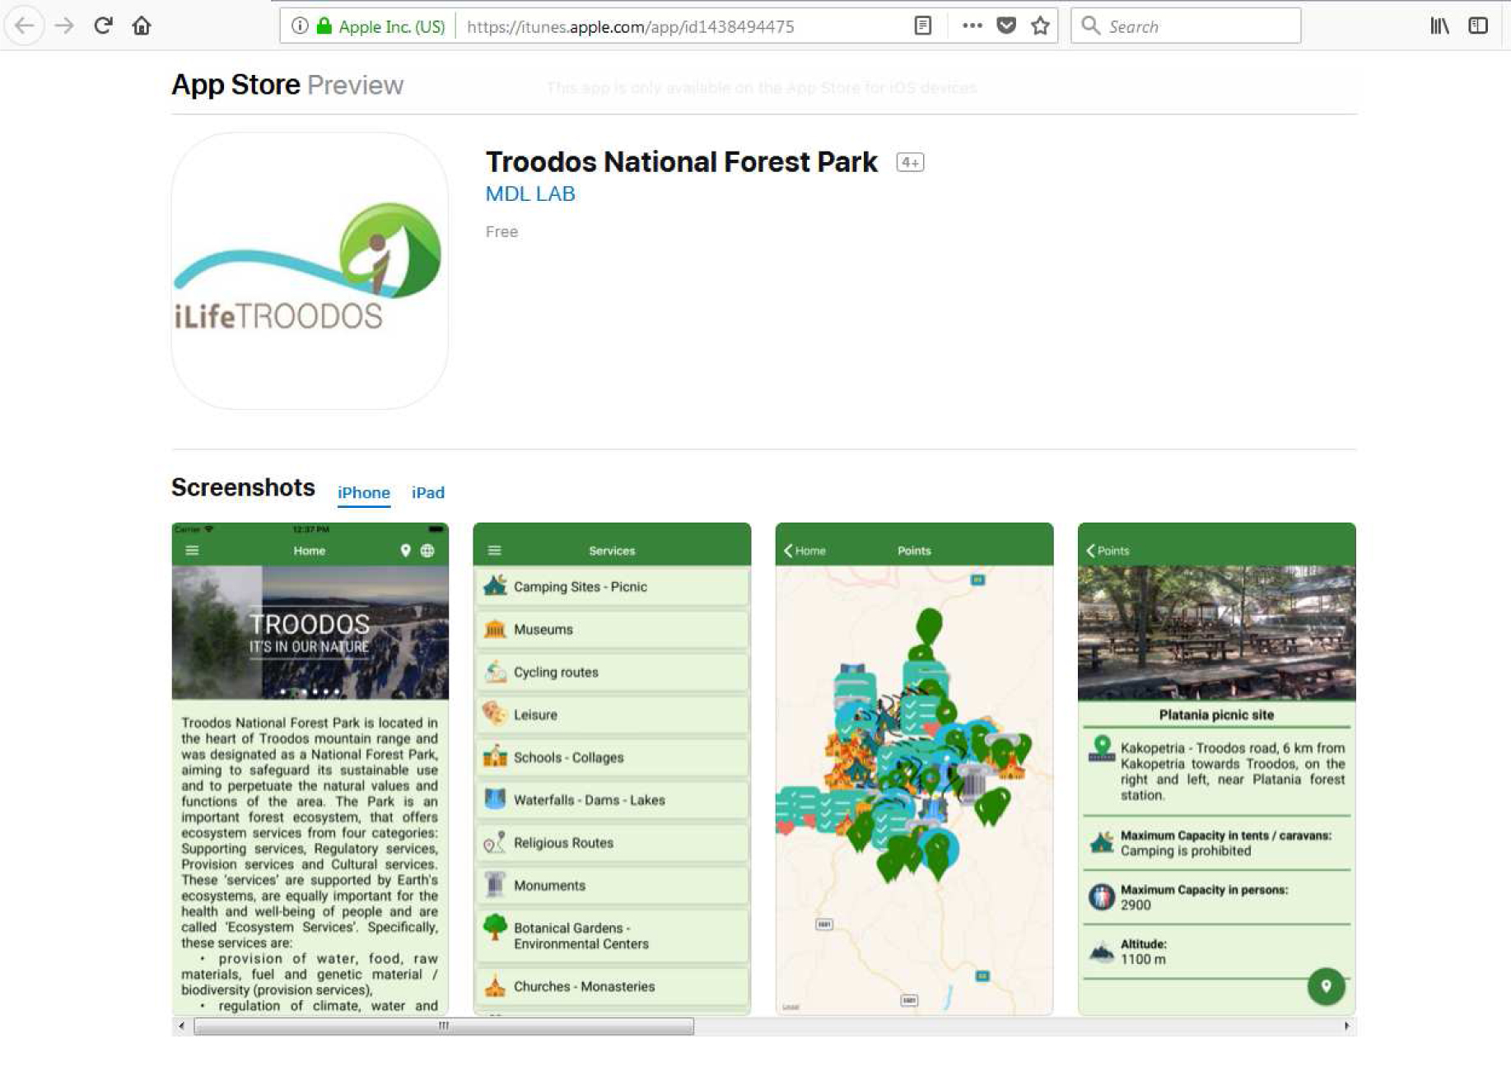This screenshot has height=1066, width=1511.
Task: Switch to the iPad screenshots tab
Action: (x=427, y=492)
